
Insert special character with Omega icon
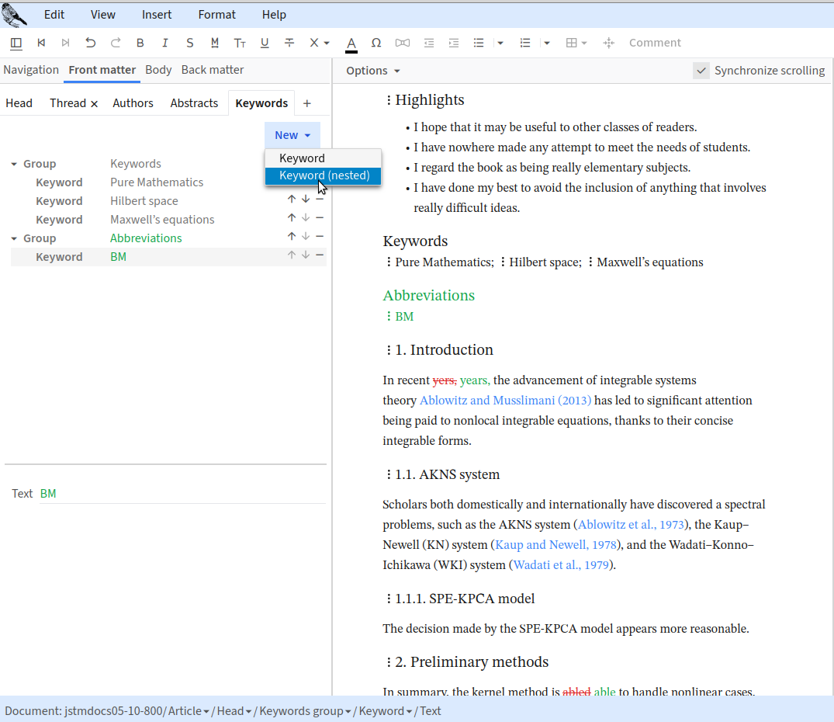coord(376,43)
